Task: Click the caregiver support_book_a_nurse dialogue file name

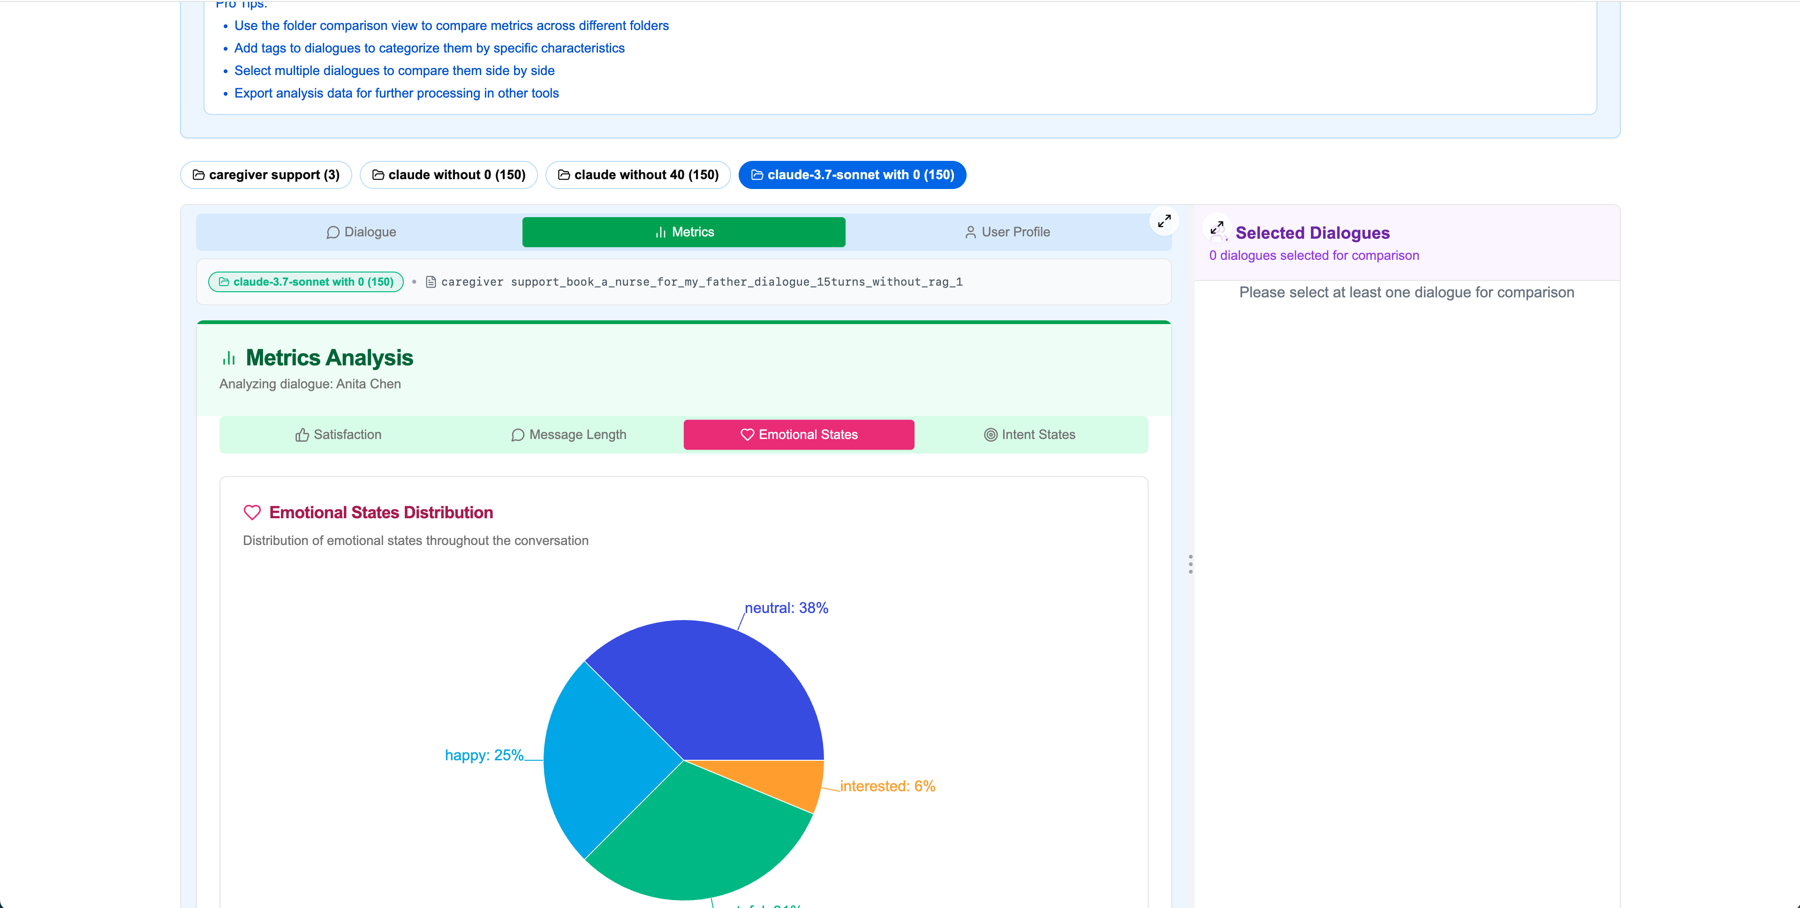Action: 702,282
